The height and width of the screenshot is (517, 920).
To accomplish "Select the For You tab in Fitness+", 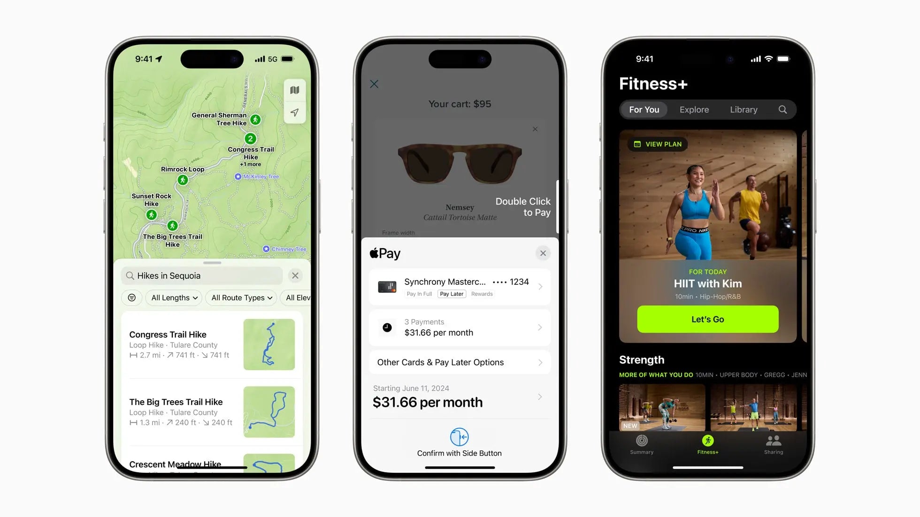I will (644, 110).
